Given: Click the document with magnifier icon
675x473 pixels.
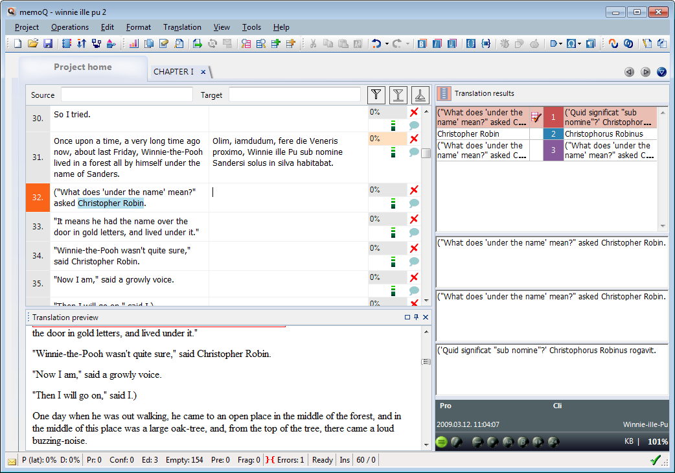Looking at the screenshot, I should (x=179, y=43).
